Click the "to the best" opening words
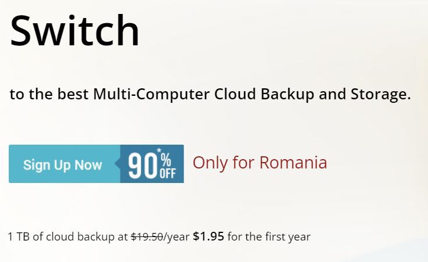This screenshot has width=428, height=262. coord(49,94)
